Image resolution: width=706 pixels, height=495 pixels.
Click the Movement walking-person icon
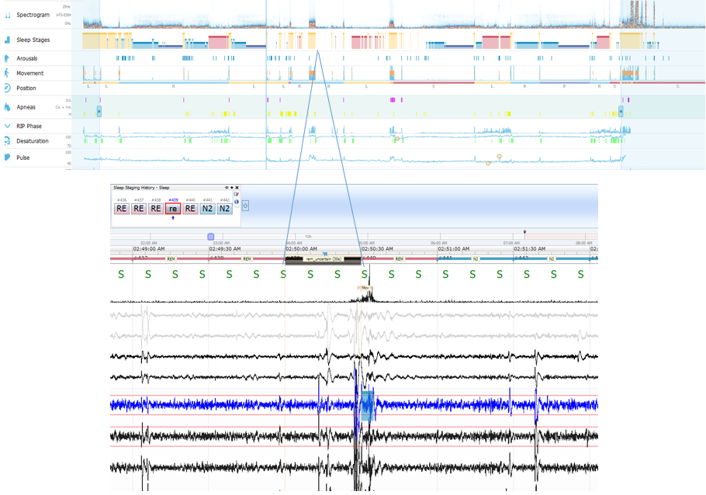[x=8, y=73]
